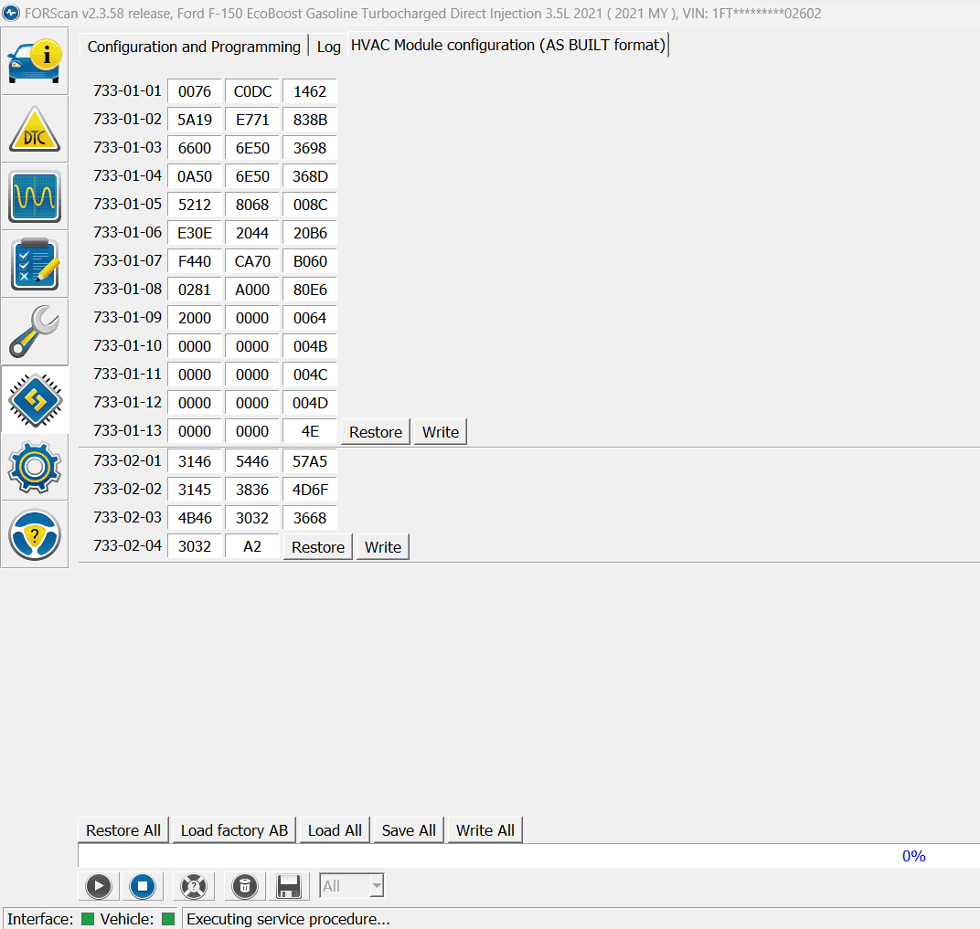Click field CA70 in row 733-01-07
The width and height of the screenshot is (980, 929).
252,261
